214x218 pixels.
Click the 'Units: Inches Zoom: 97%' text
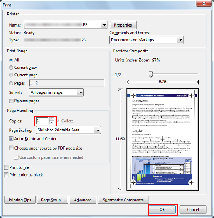(137, 60)
